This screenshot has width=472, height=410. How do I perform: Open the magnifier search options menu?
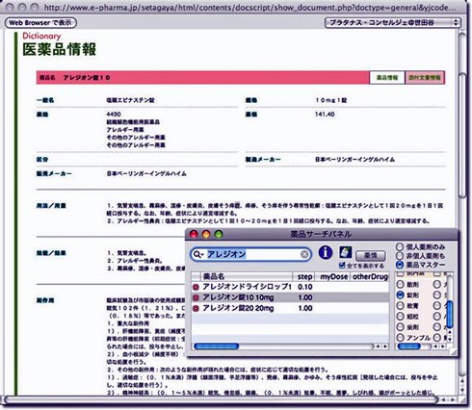[198, 254]
